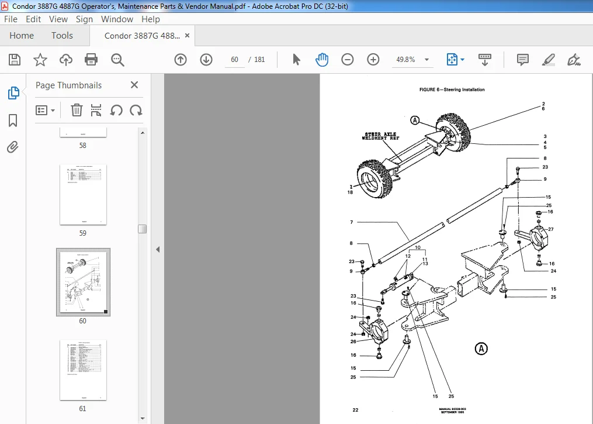Click the 'FIGURE 6—Steering Installation' heading
This screenshot has width=593, height=424.
(452, 89)
